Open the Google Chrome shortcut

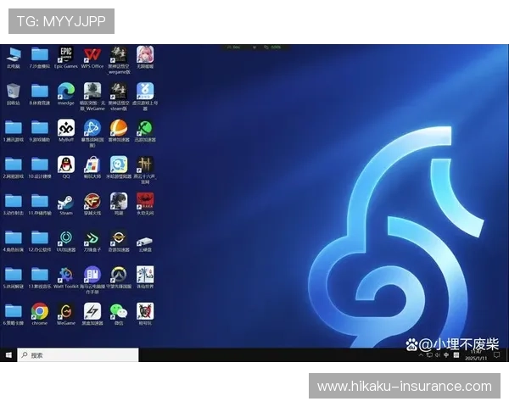pos(39,311)
